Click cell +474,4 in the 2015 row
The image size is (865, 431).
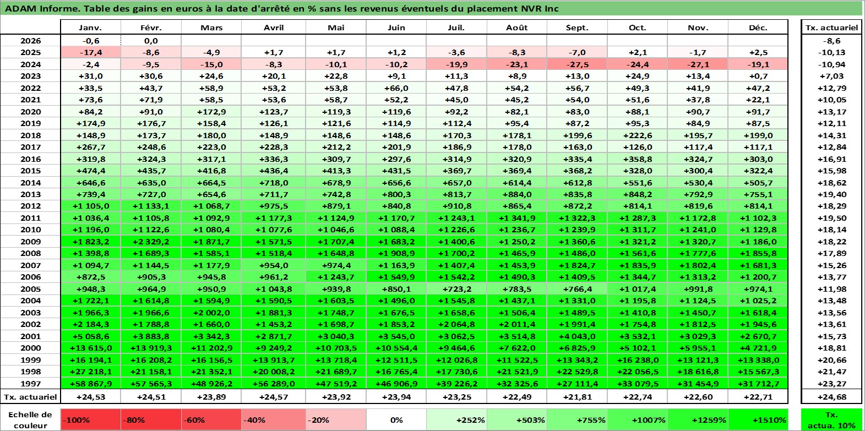[x=90, y=171]
